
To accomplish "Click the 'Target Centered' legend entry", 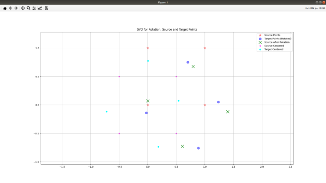I will click(x=274, y=49).
